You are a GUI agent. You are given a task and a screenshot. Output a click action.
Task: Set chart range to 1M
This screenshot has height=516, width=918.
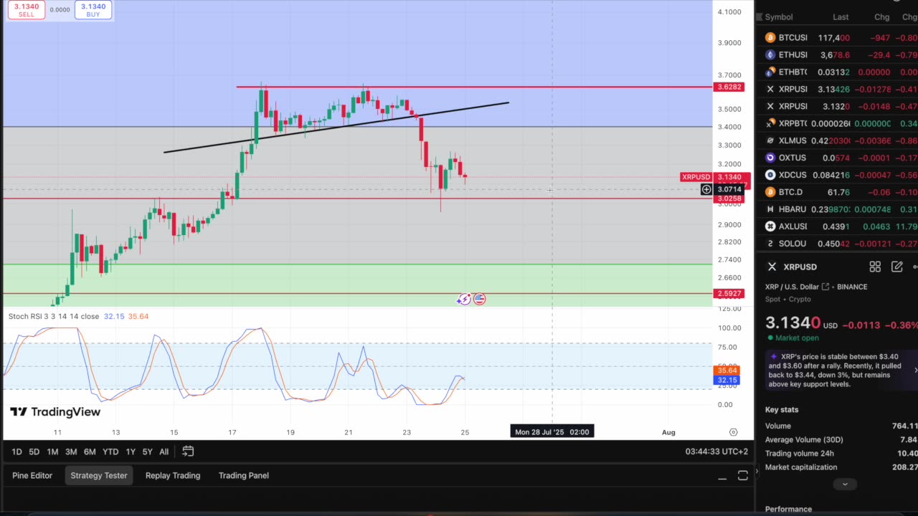coord(52,451)
